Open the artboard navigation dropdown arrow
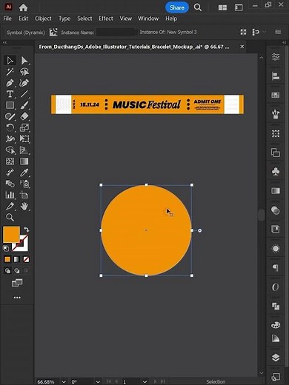 144,381
